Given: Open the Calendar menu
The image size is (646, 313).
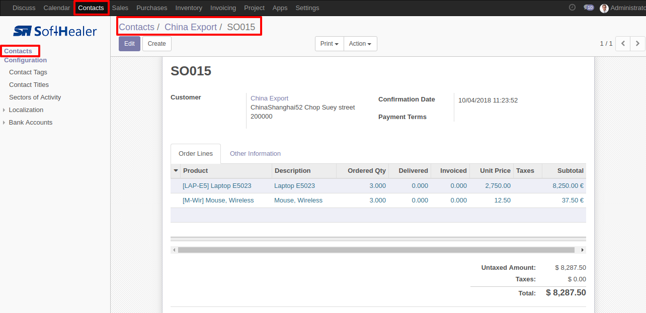Looking at the screenshot, I should 57,8.
